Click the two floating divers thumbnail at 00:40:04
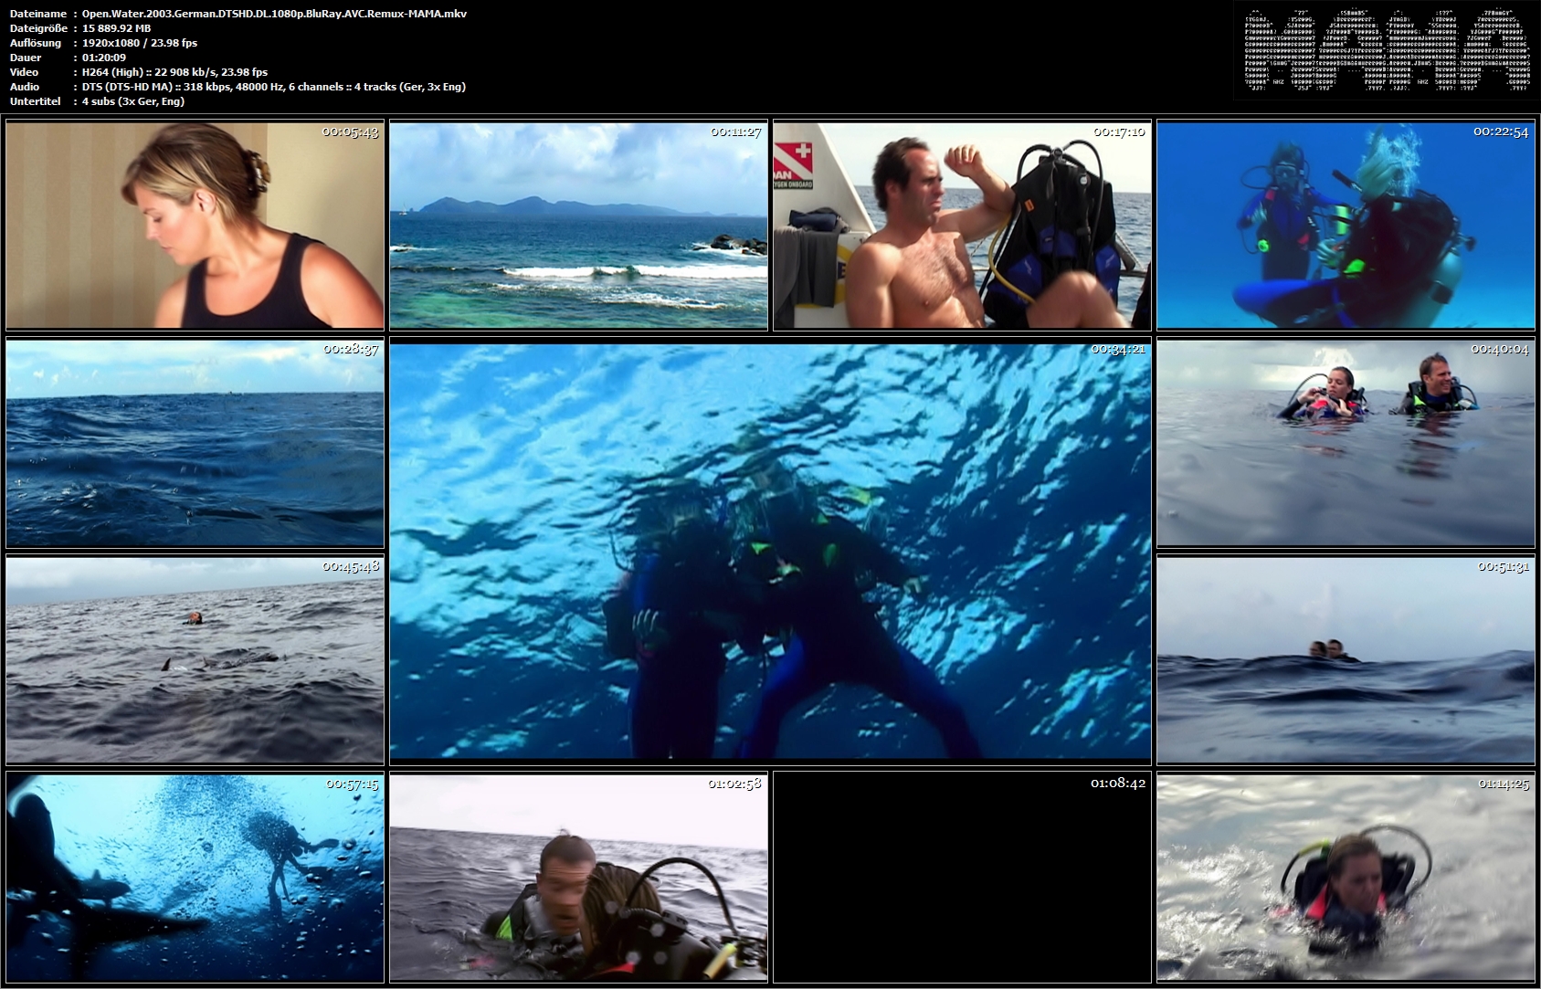The width and height of the screenshot is (1541, 989). [1346, 443]
